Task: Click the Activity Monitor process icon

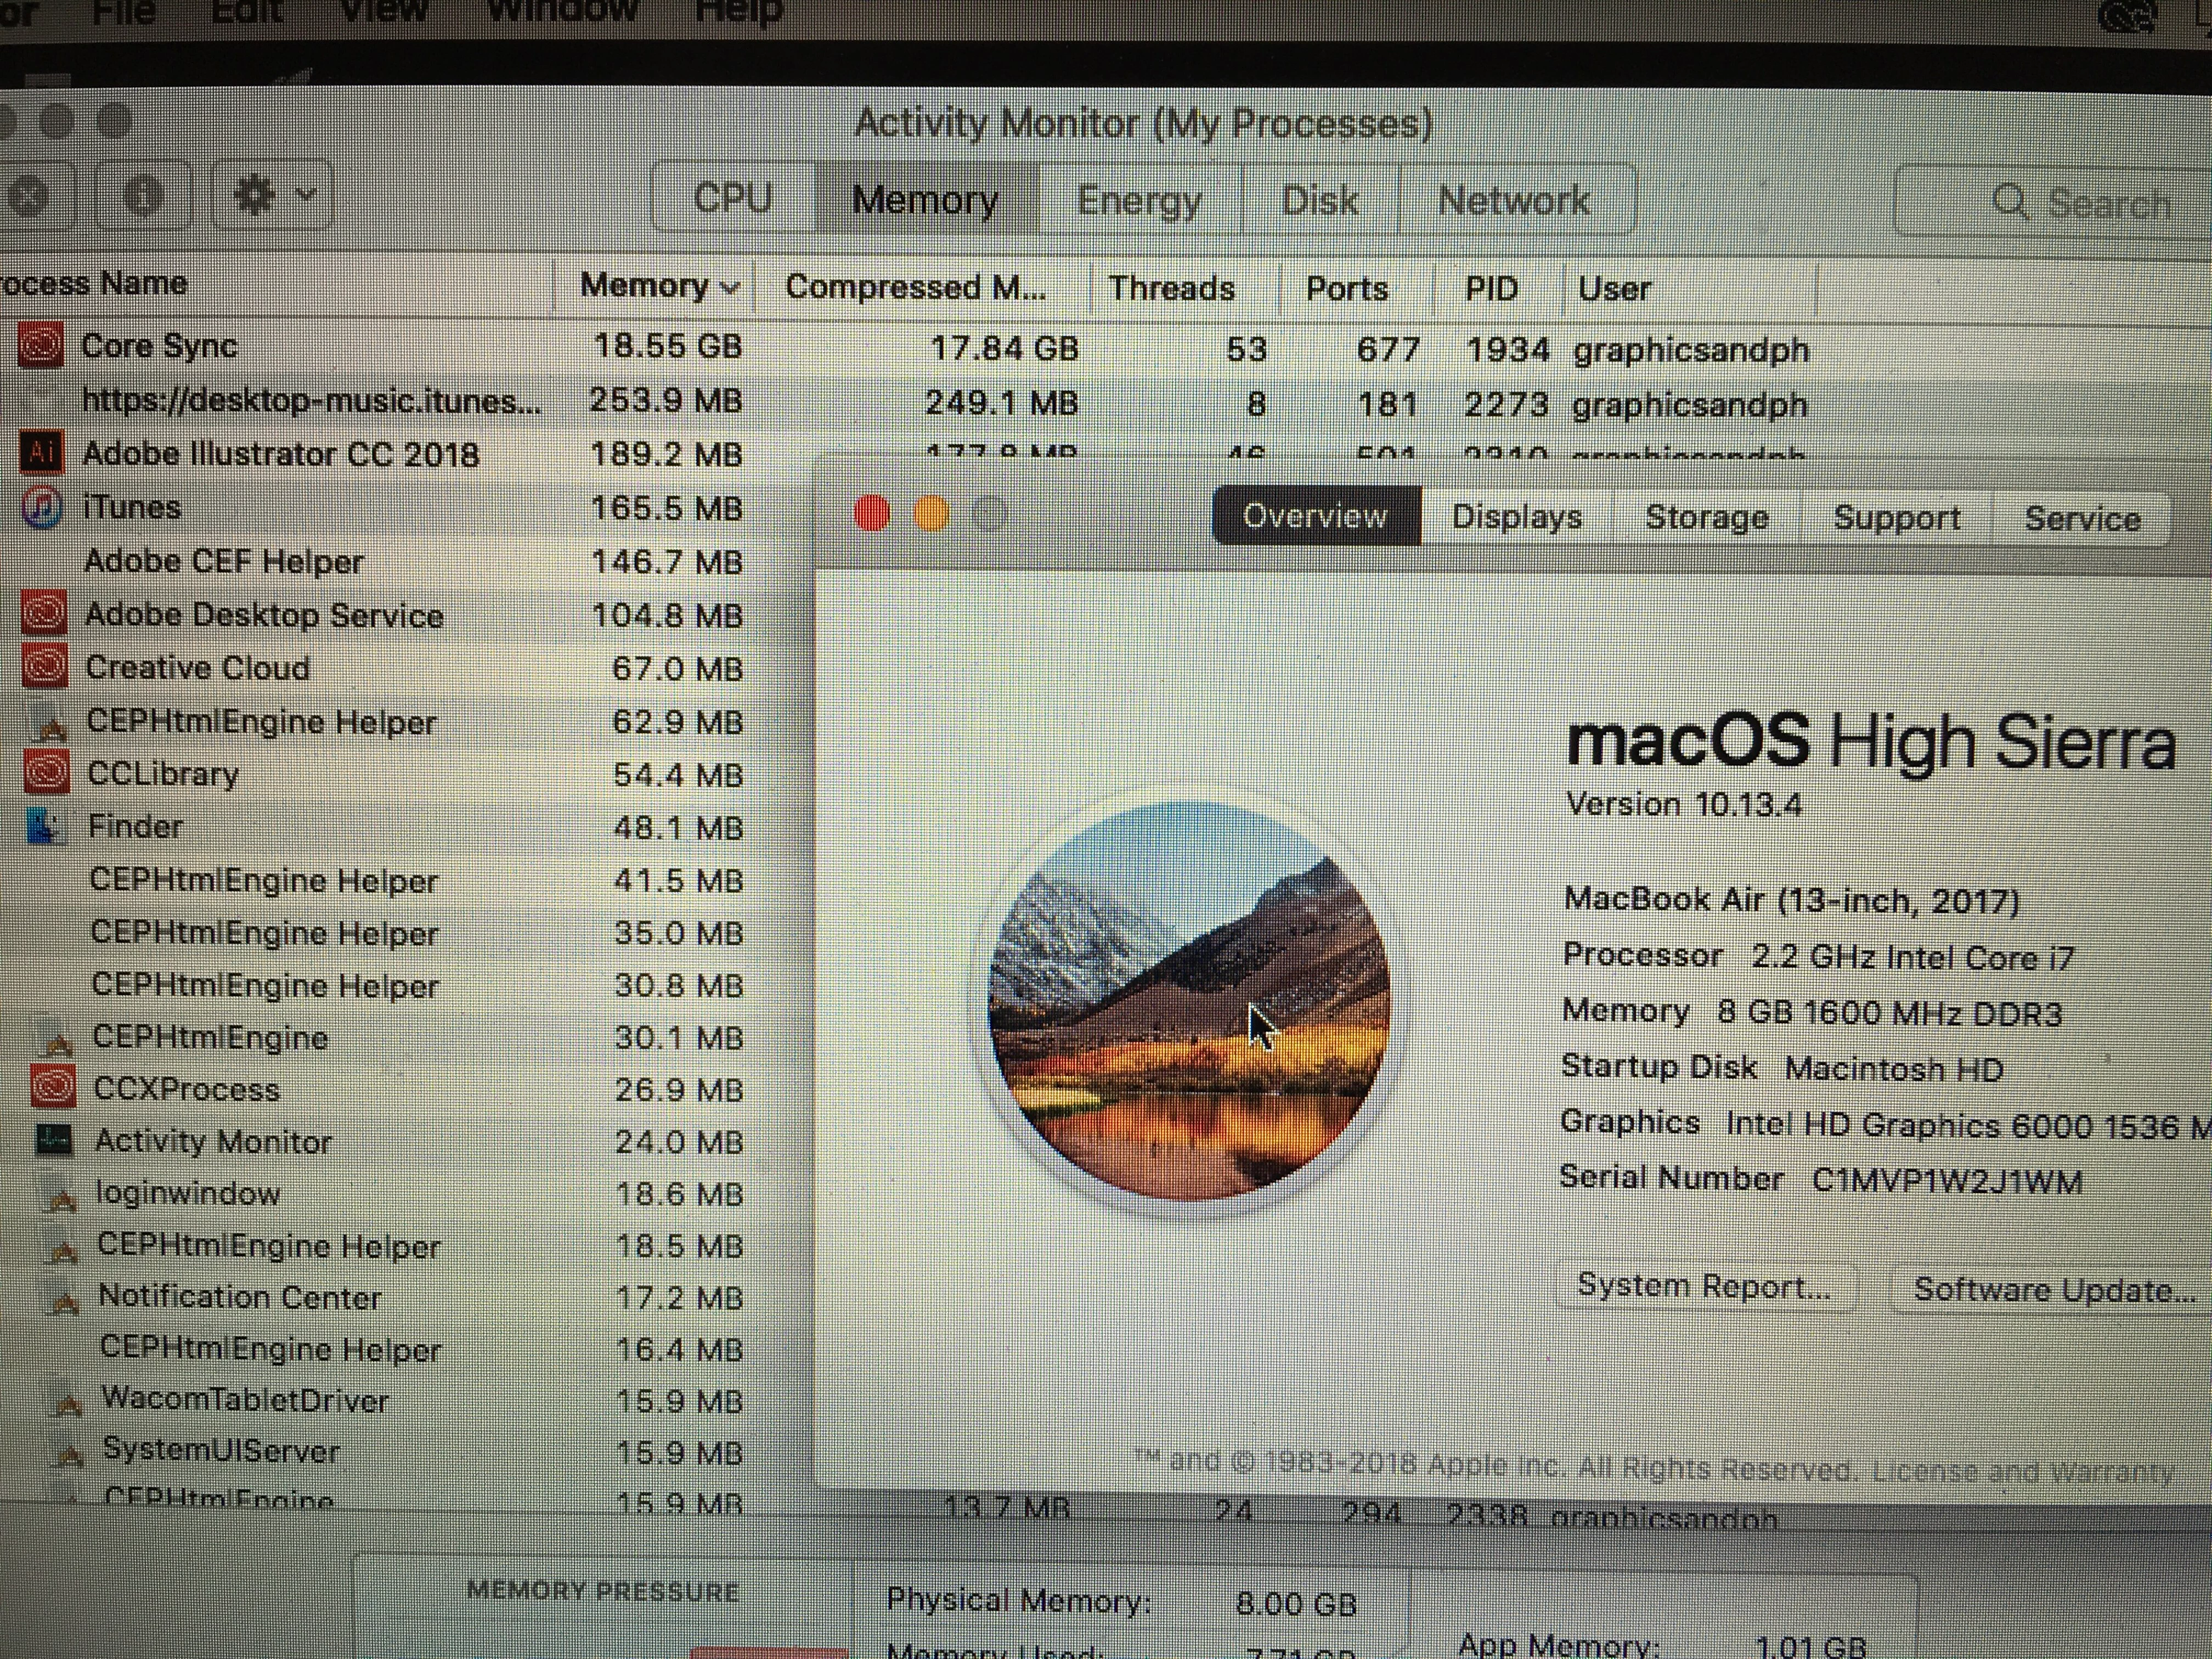Action: point(53,1140)
